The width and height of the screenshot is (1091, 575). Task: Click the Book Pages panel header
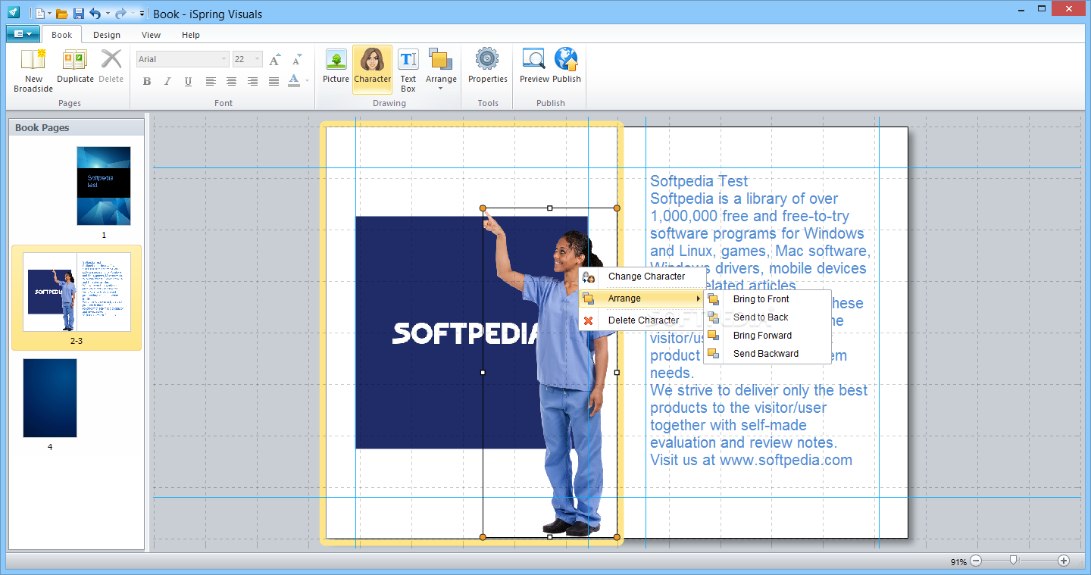(76, 127)
